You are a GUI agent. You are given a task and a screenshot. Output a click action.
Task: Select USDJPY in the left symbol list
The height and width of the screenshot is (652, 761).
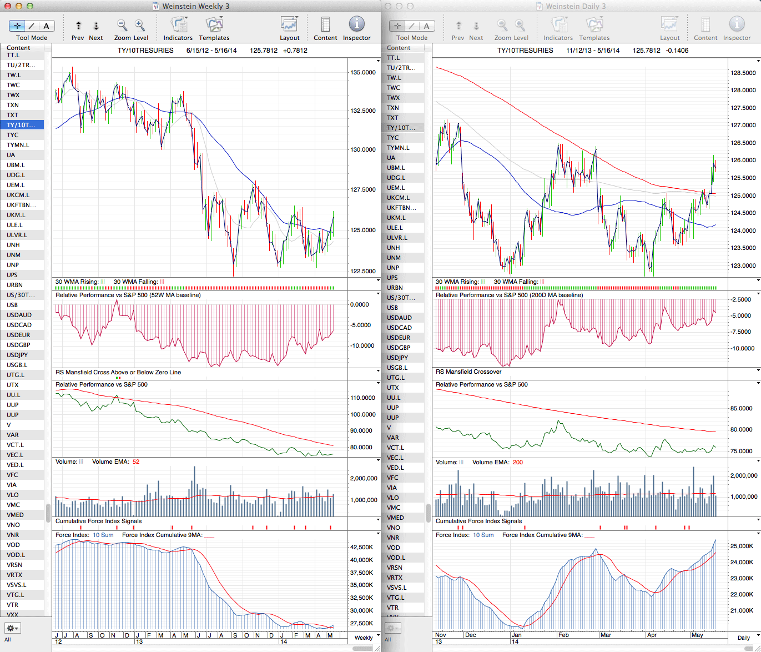pyautogui.click(x=17, y=355)
